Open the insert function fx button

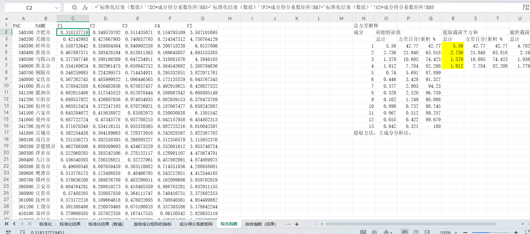(85, 8)
